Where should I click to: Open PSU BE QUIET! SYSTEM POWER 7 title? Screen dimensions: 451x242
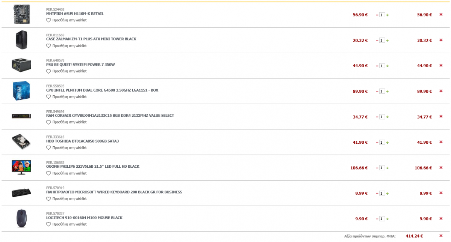tap(80, 65)
